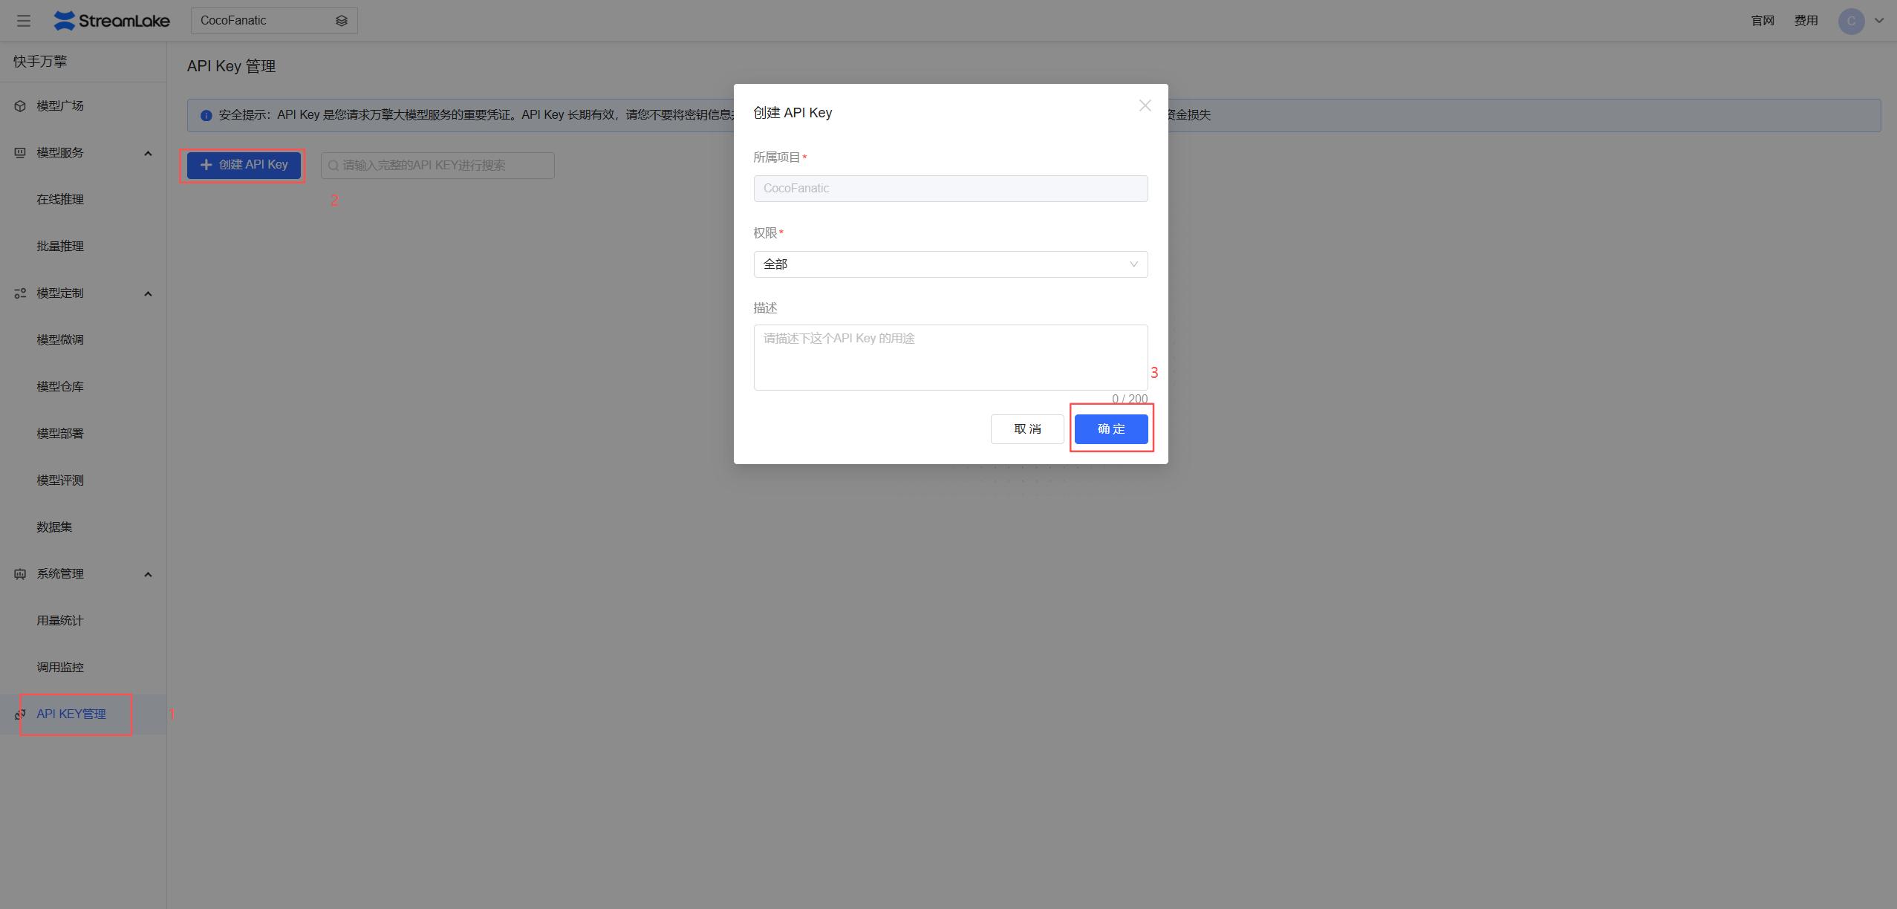Click the 取消 cancel button
Viewport: 1897px width, 909px height.
click(x=1026, y=429)
